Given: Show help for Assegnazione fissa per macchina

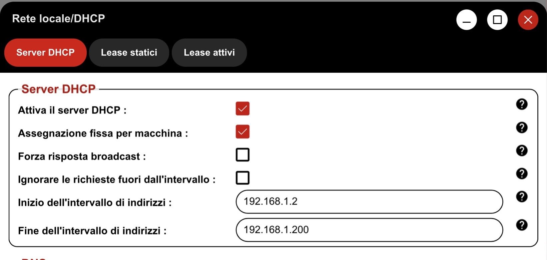Looking at the screenshot, I should tap(522, 127).
